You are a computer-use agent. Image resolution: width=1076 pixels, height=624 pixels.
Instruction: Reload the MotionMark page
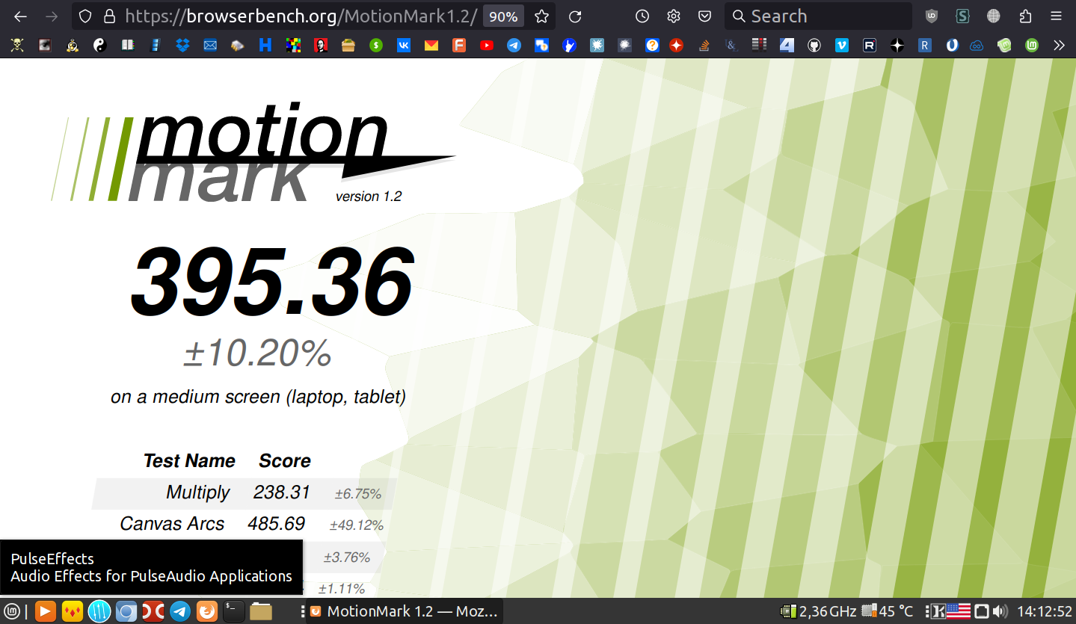click(x=575, y=16)
